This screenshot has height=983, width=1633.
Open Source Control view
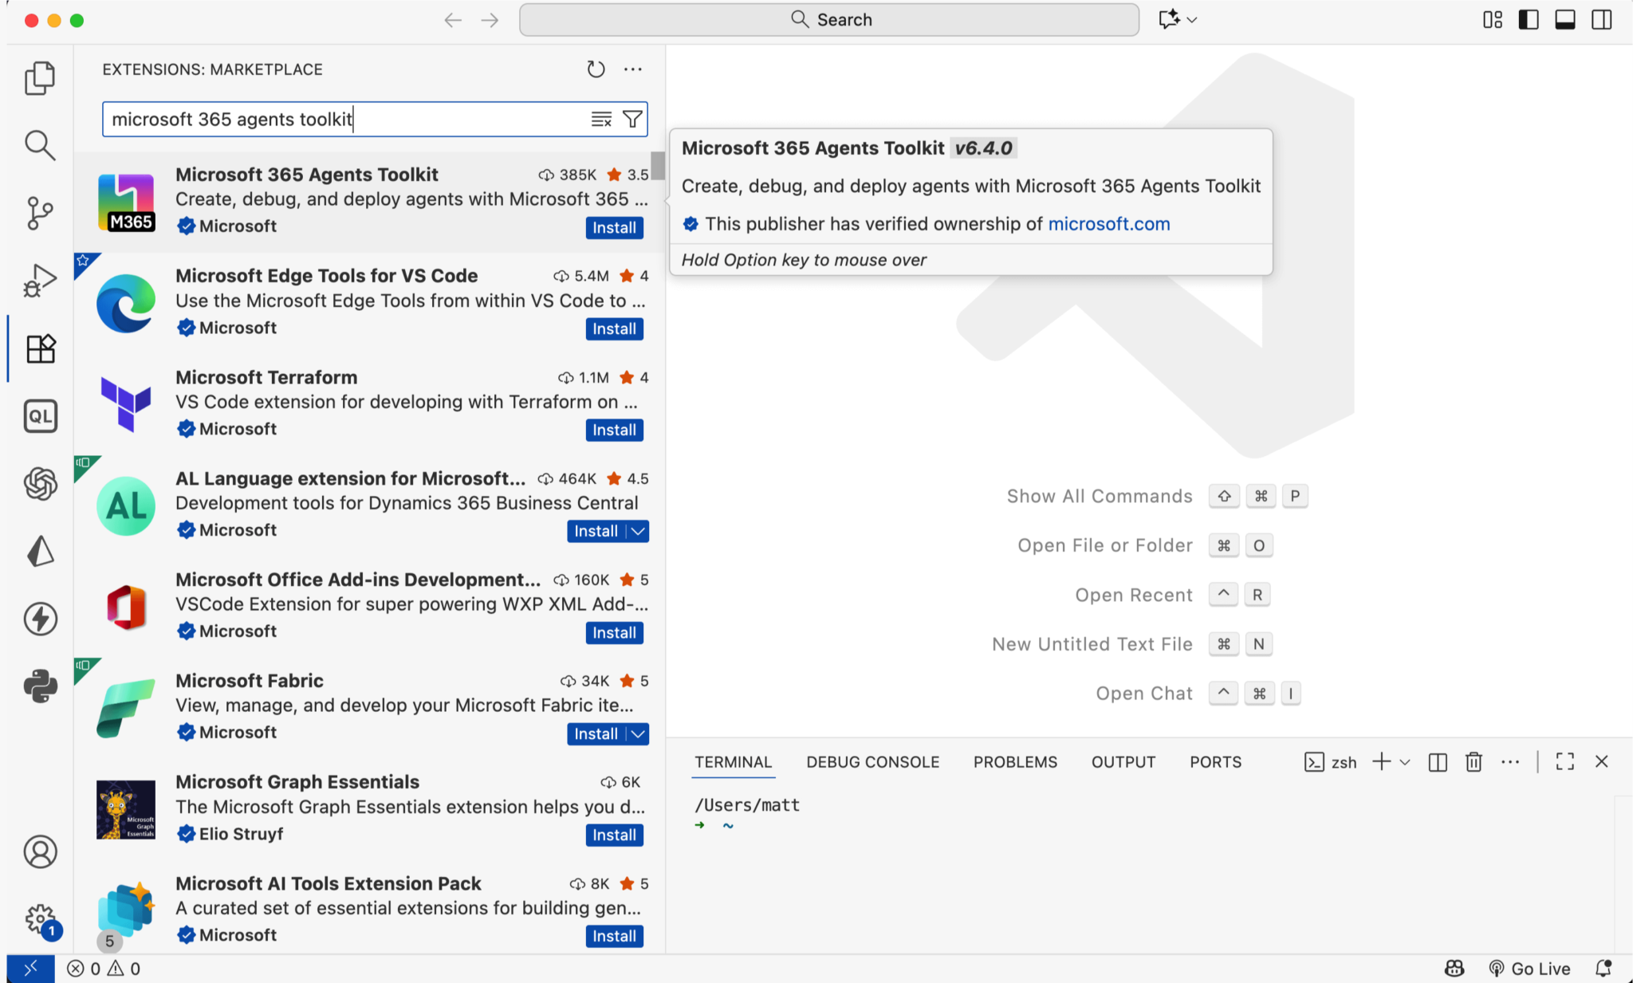tap(40, 213)
